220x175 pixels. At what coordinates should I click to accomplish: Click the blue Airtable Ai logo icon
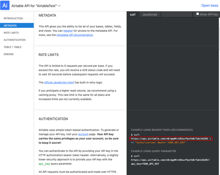5,5
